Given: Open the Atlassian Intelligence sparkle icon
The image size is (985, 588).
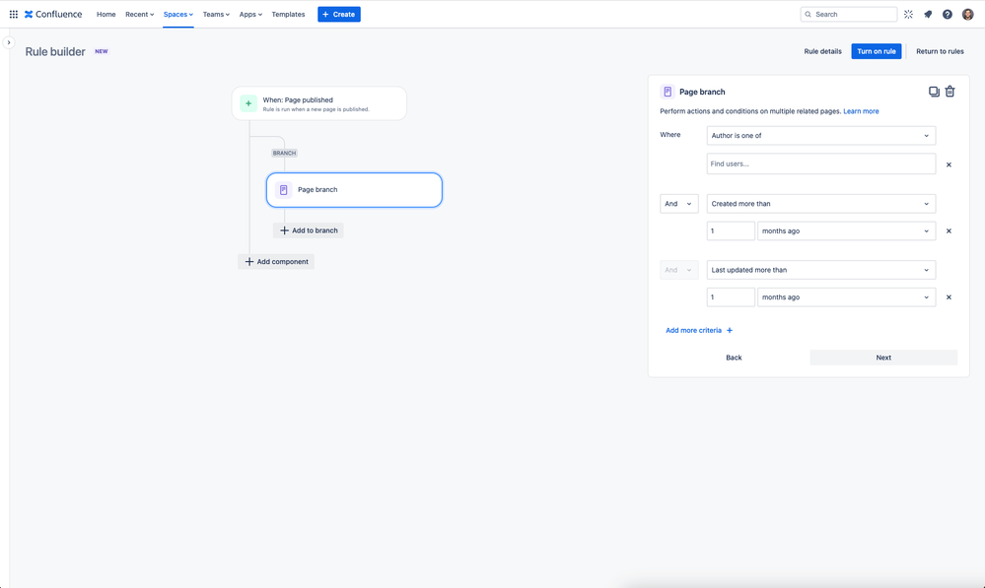Looking at the screenshot, I should pos(908,14).
